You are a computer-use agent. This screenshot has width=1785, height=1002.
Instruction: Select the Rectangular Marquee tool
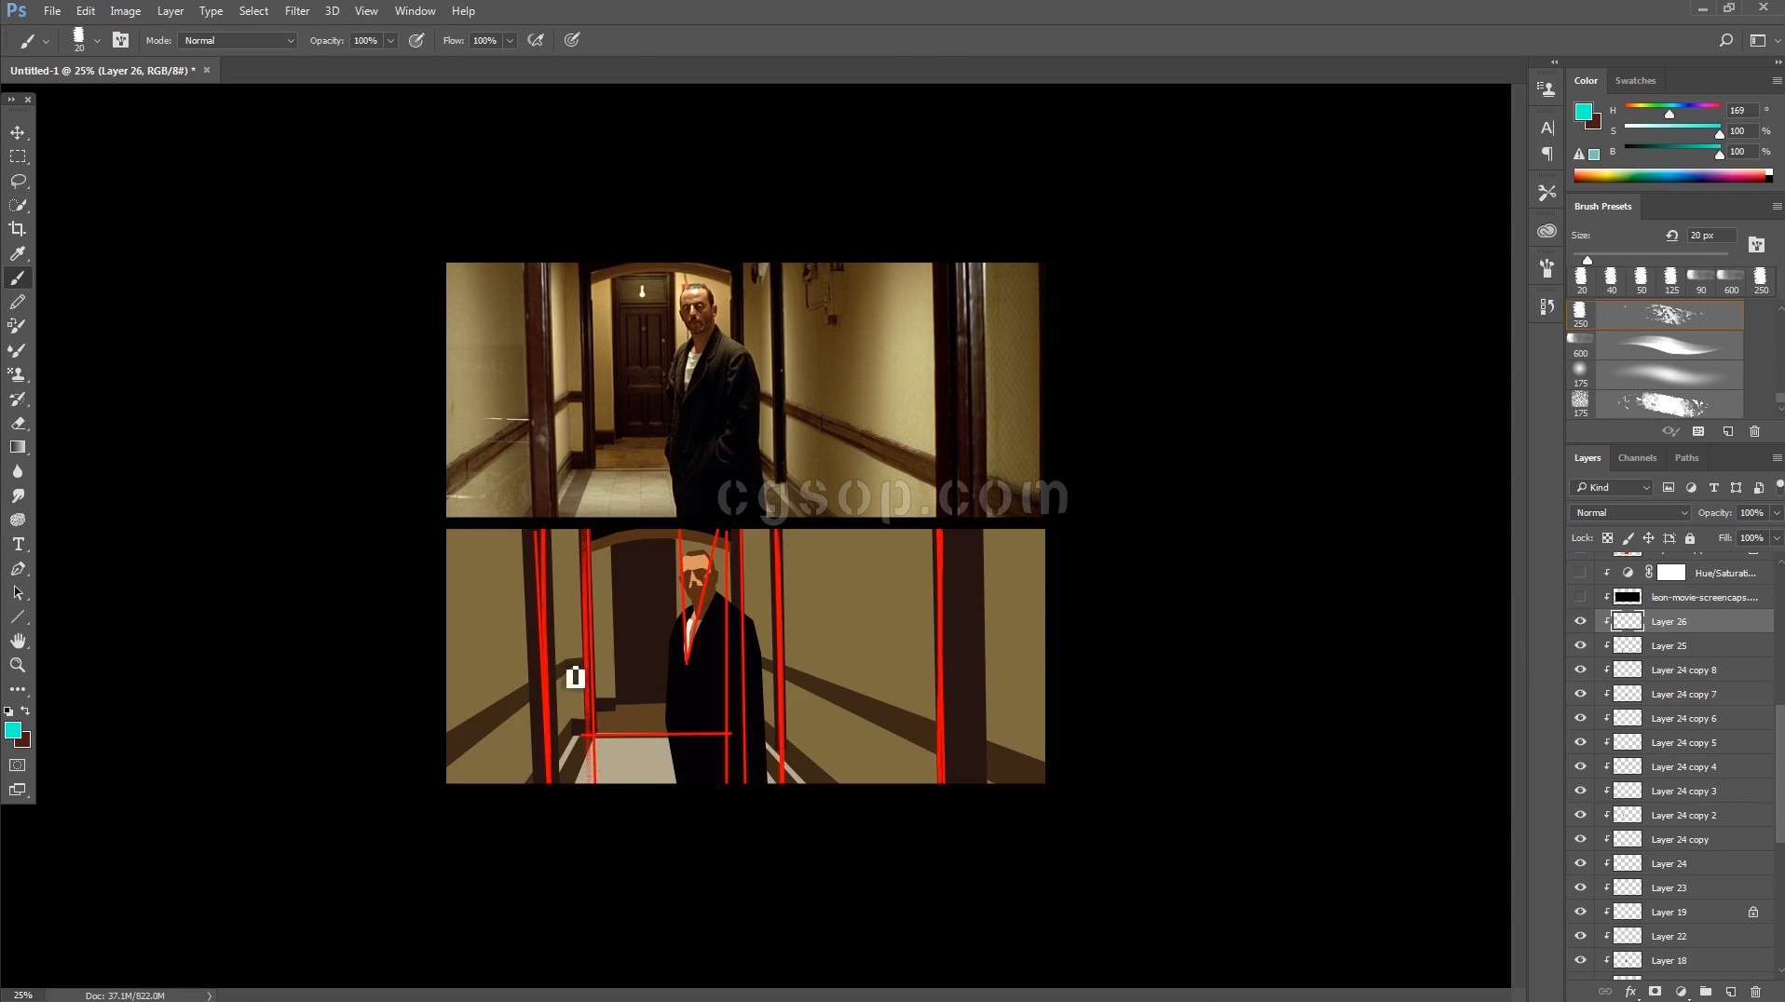tap(18, 156)
